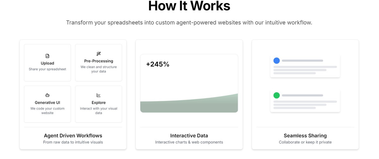379x159 pixels.
Task: Click the Interactive Data heading
Action: (x=189, y=136)
